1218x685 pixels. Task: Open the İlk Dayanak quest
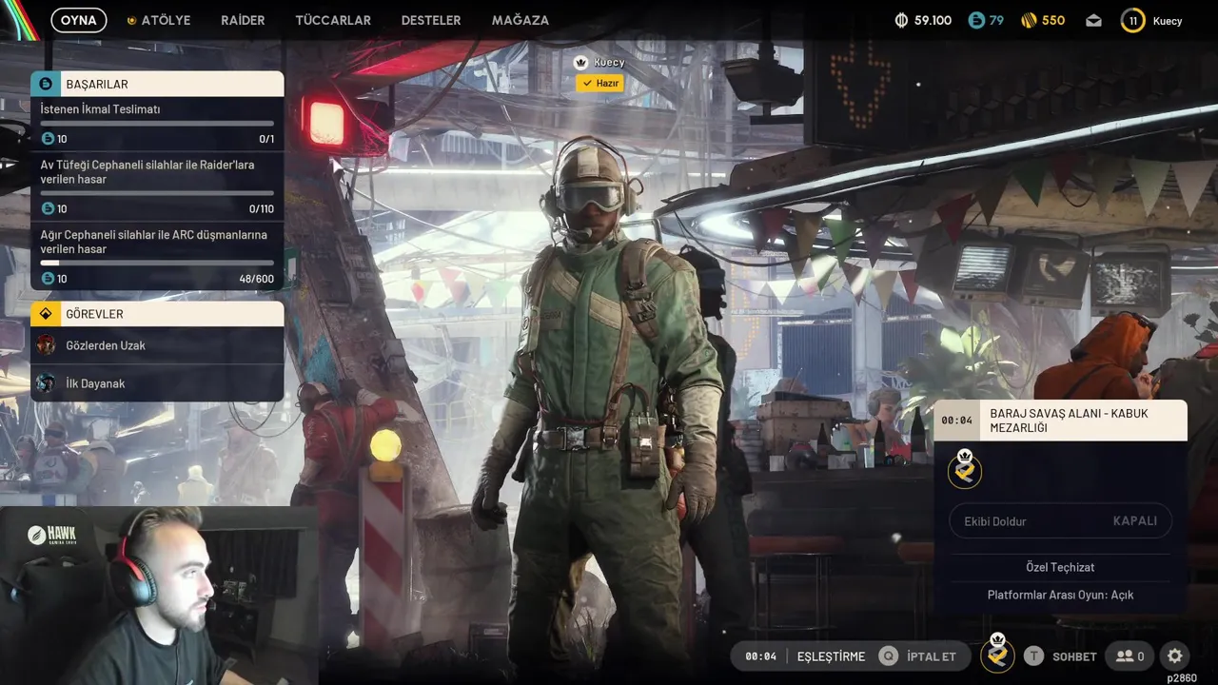coord(157,383)
